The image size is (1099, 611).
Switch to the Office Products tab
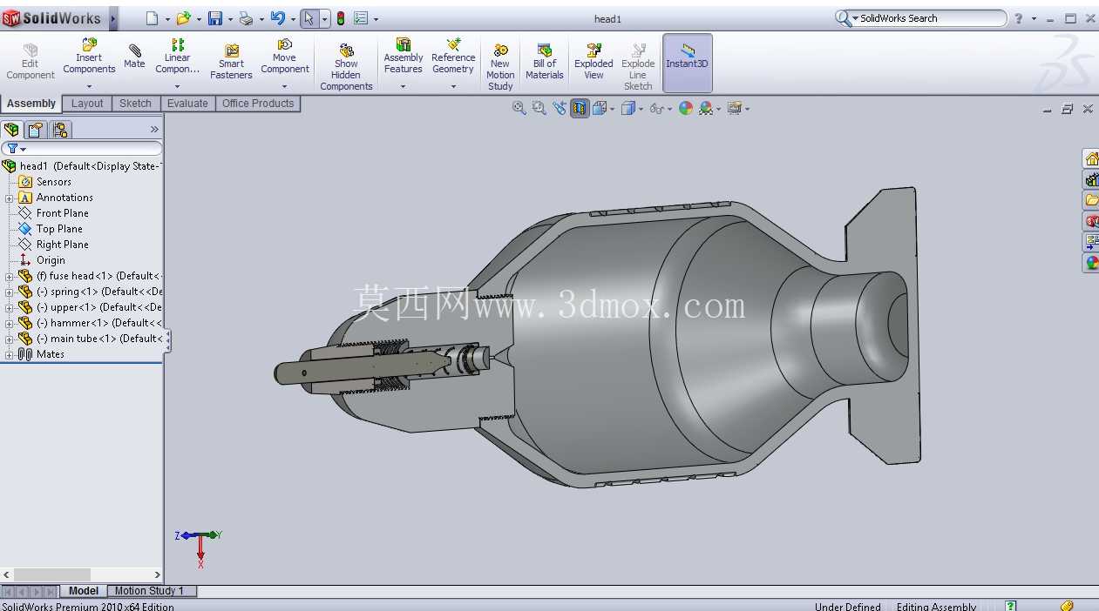click(x=258, y=104)
